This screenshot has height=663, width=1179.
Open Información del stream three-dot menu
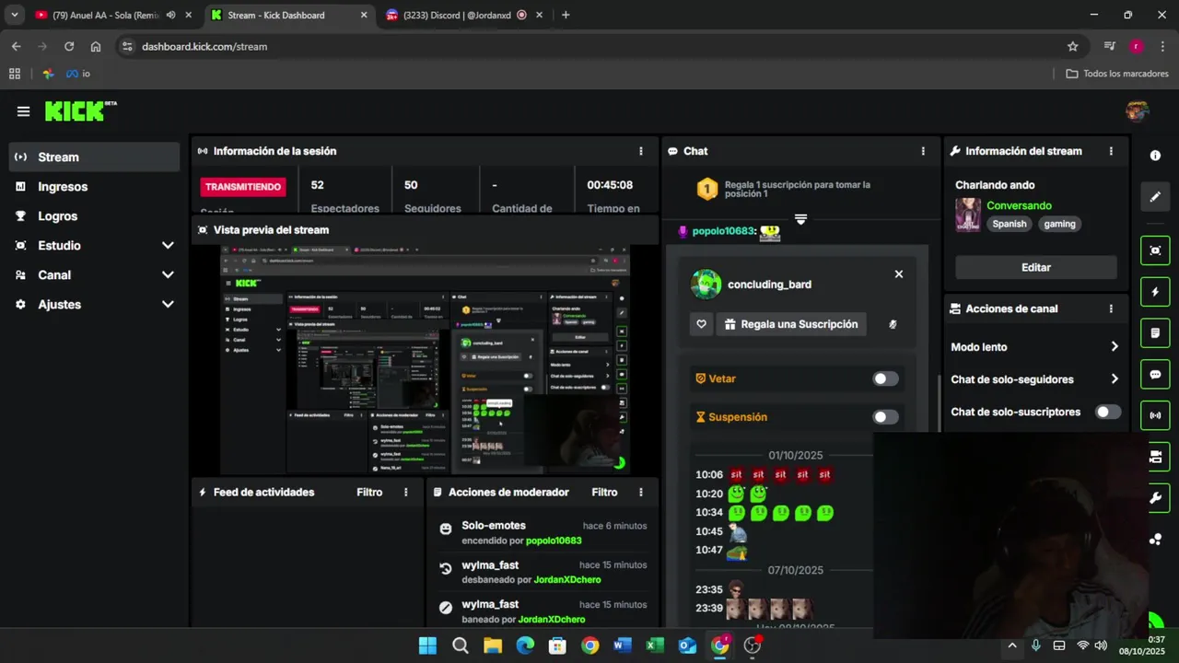pos(1111,151)
